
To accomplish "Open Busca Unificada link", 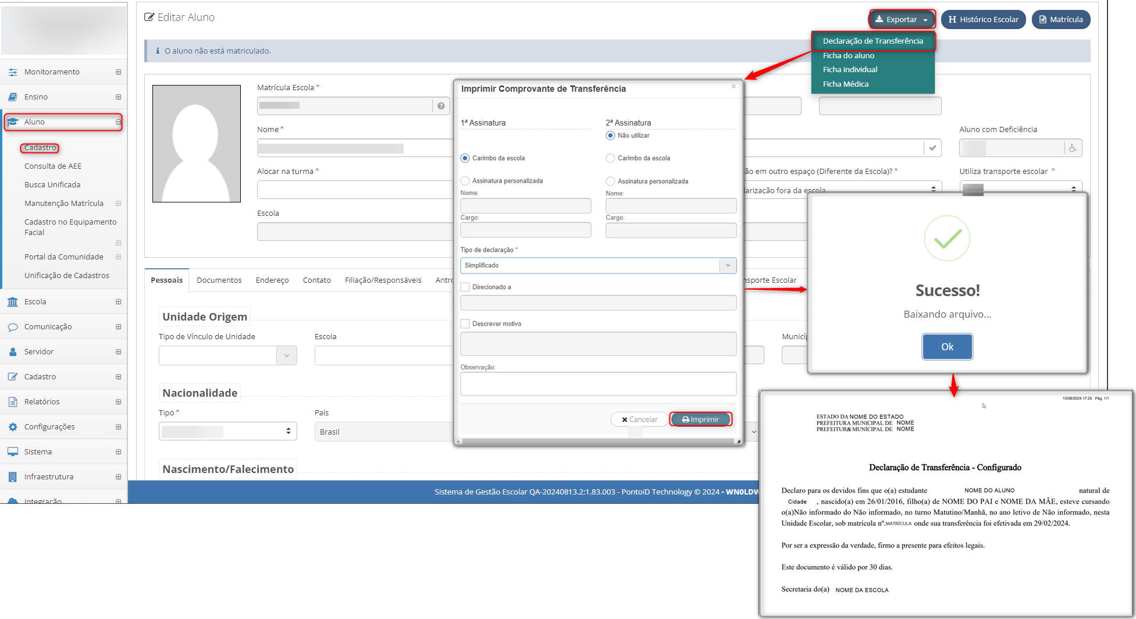I will click(x=52, y=185).
